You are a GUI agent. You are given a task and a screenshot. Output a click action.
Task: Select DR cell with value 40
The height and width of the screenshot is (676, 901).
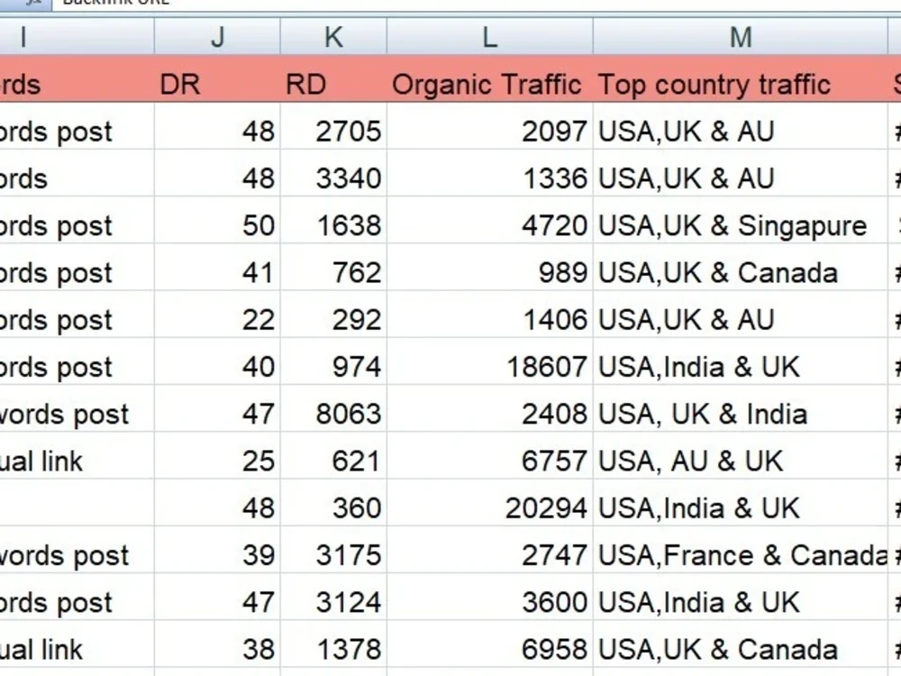click(x=217, y=362)
